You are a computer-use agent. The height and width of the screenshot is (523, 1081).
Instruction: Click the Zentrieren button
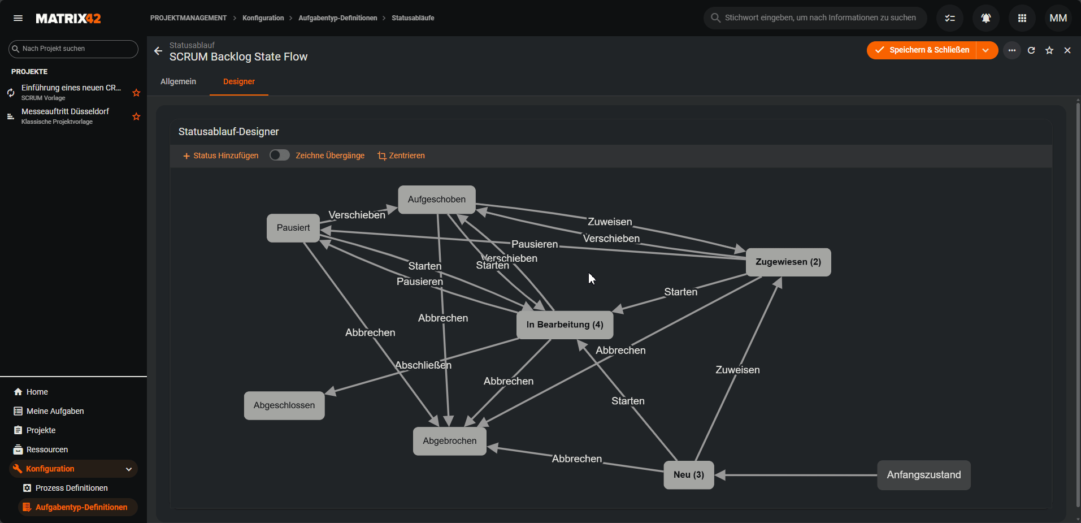(401, 155)
